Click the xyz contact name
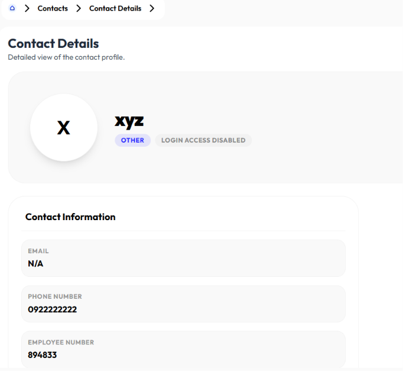The image size is (403, 371). [x=129, y=121]
